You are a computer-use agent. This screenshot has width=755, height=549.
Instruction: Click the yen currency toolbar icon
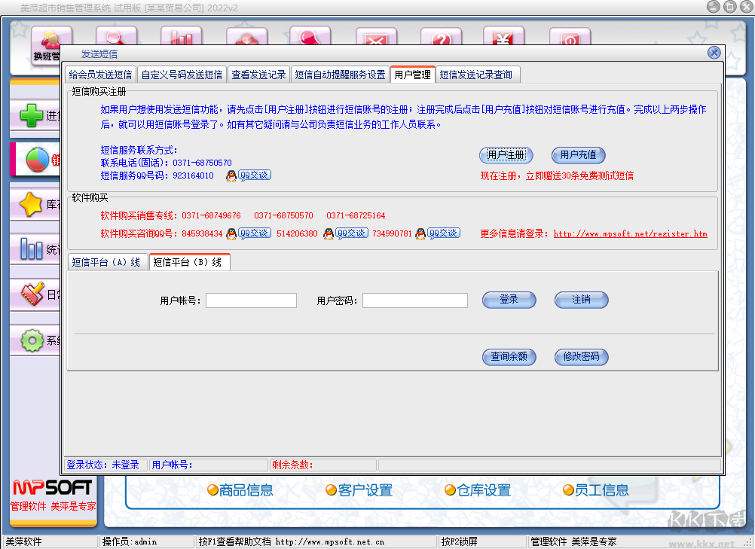tap(503, 43)
